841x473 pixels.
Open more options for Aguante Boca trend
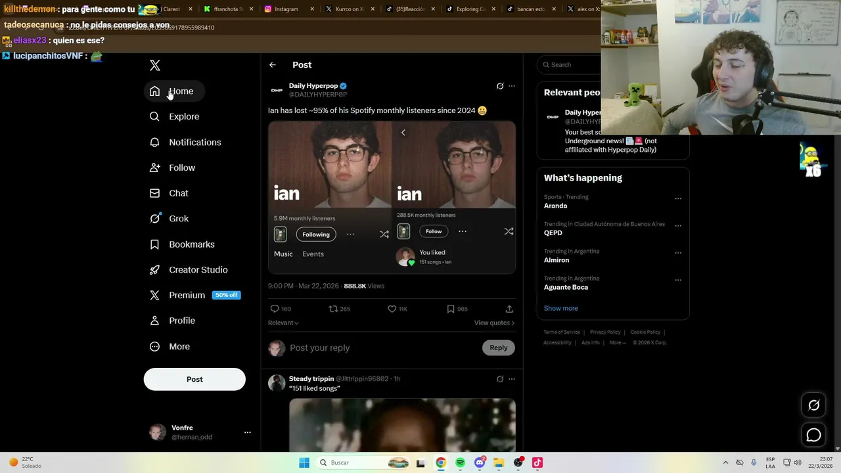(x=678, y=280)
